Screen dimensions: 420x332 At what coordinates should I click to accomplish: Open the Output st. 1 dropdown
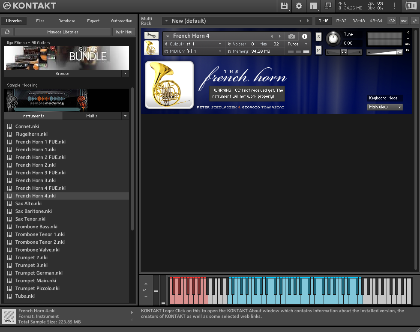pos(220,44)
